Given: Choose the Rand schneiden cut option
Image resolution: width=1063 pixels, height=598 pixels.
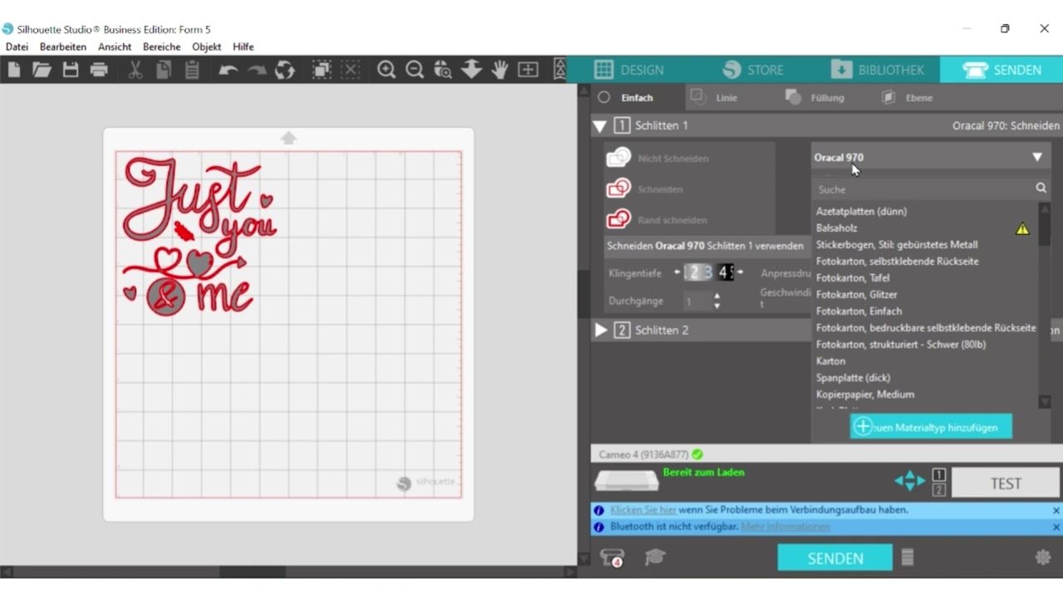Looking at the screenshot, I should (x=657, y=220).
